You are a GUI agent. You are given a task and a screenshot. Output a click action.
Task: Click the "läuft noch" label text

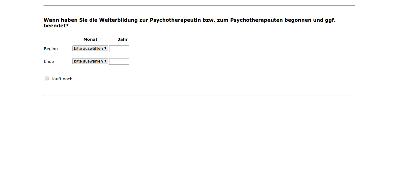point(62,79)
